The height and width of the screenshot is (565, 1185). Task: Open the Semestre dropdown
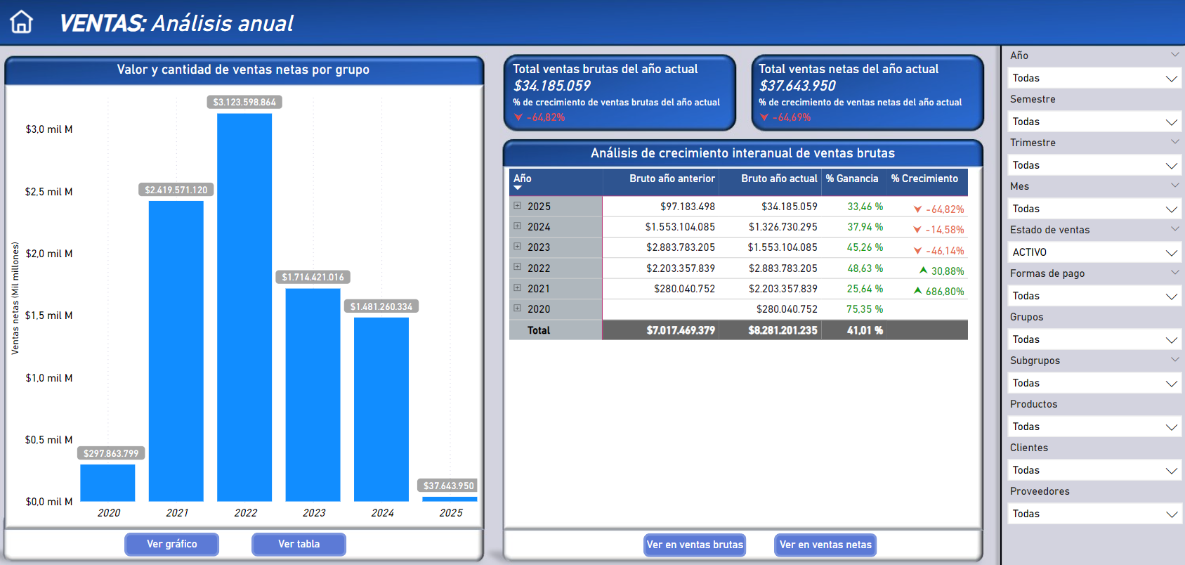[x=1094, y=122]
